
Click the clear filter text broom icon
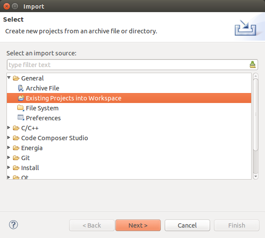(x=252, y=65)
